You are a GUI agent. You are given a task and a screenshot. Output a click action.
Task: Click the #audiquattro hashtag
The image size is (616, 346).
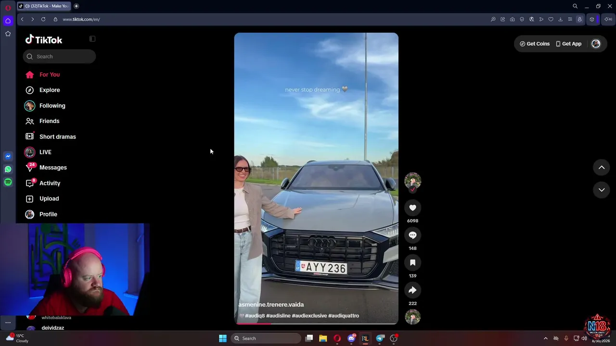pos(344,316)
